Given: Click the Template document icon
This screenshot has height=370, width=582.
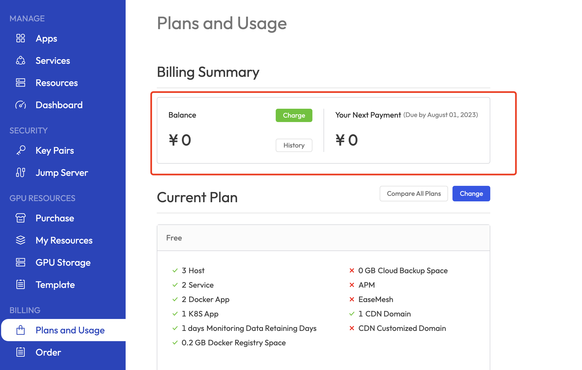Looking at the screenshot, I should coord(21,285).
